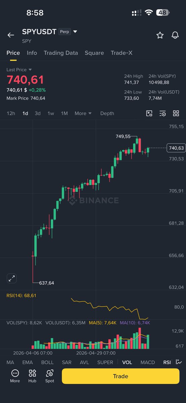Click the MA(10): 6,74K label
This screenshot has width=186, height=403.
135,323
